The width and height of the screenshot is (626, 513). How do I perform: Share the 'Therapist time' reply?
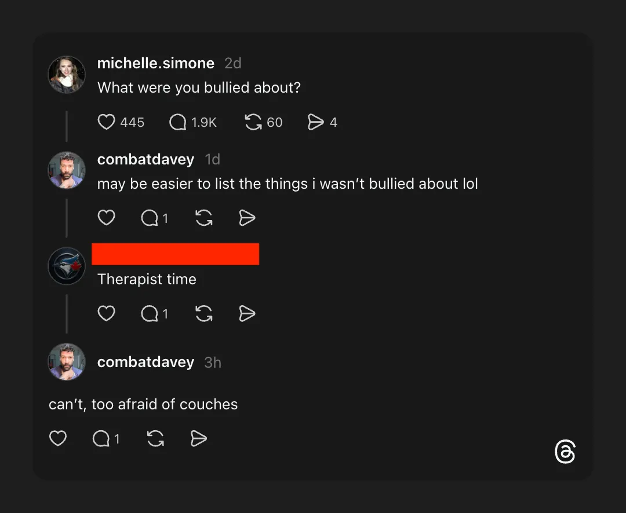(246, 313)
